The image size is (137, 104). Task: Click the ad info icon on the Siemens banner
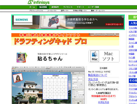pos(123,16)
